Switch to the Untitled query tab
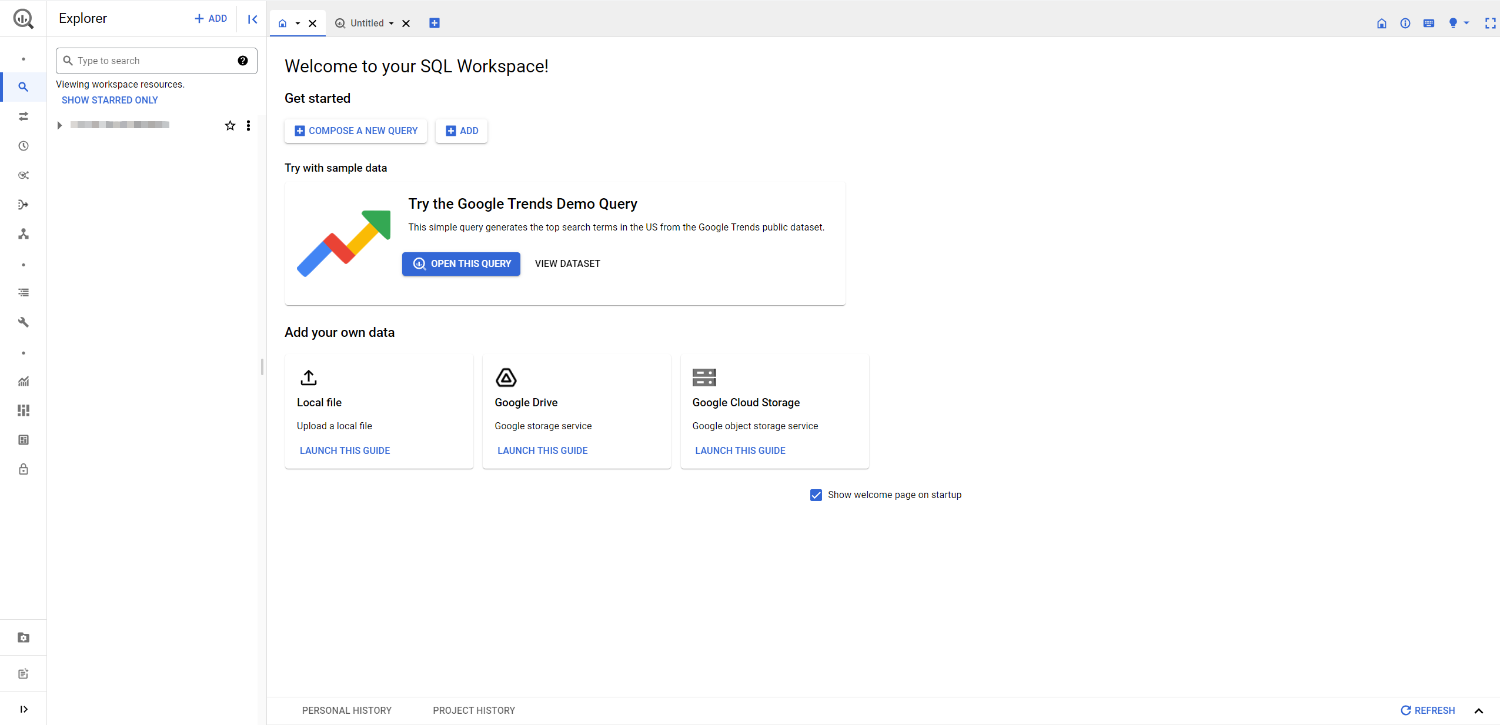1500x725 pixels. [366, 23]
